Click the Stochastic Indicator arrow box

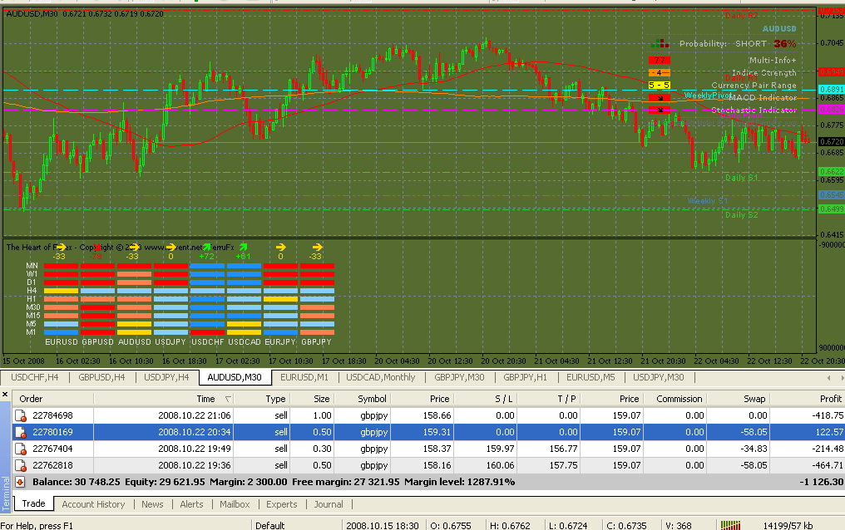click(x=659, y=110)
